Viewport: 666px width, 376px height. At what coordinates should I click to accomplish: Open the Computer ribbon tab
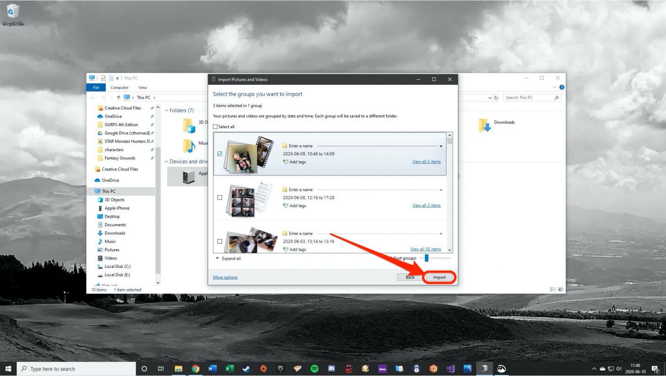pyautogui.click(x=119, y=87)
